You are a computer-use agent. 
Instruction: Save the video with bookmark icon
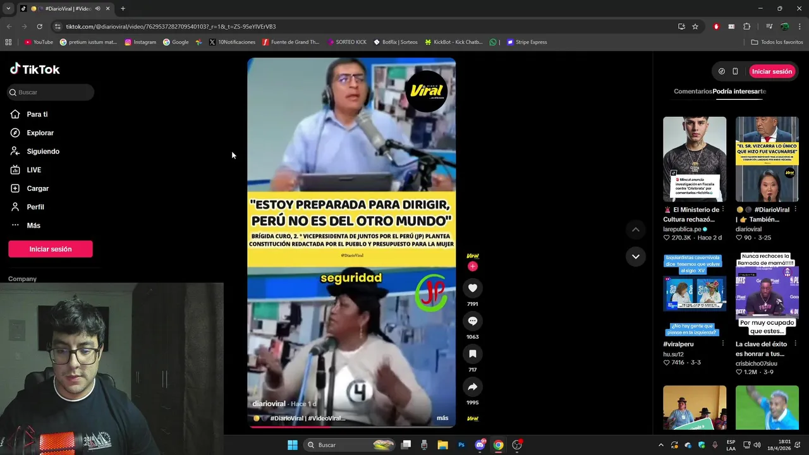472,354
